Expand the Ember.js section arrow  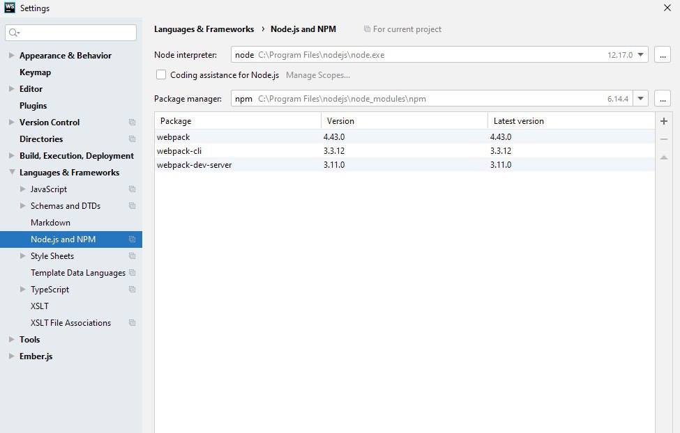click(x=12, y=356)
